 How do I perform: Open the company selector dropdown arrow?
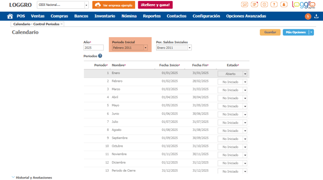[x=86, y=5]
